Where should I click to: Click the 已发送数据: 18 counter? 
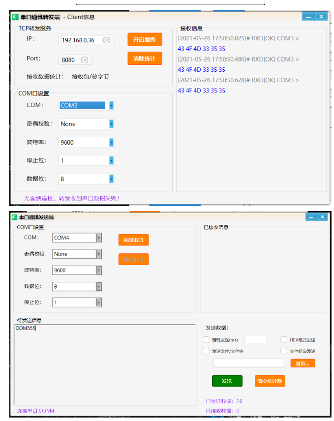coord(224,401)
